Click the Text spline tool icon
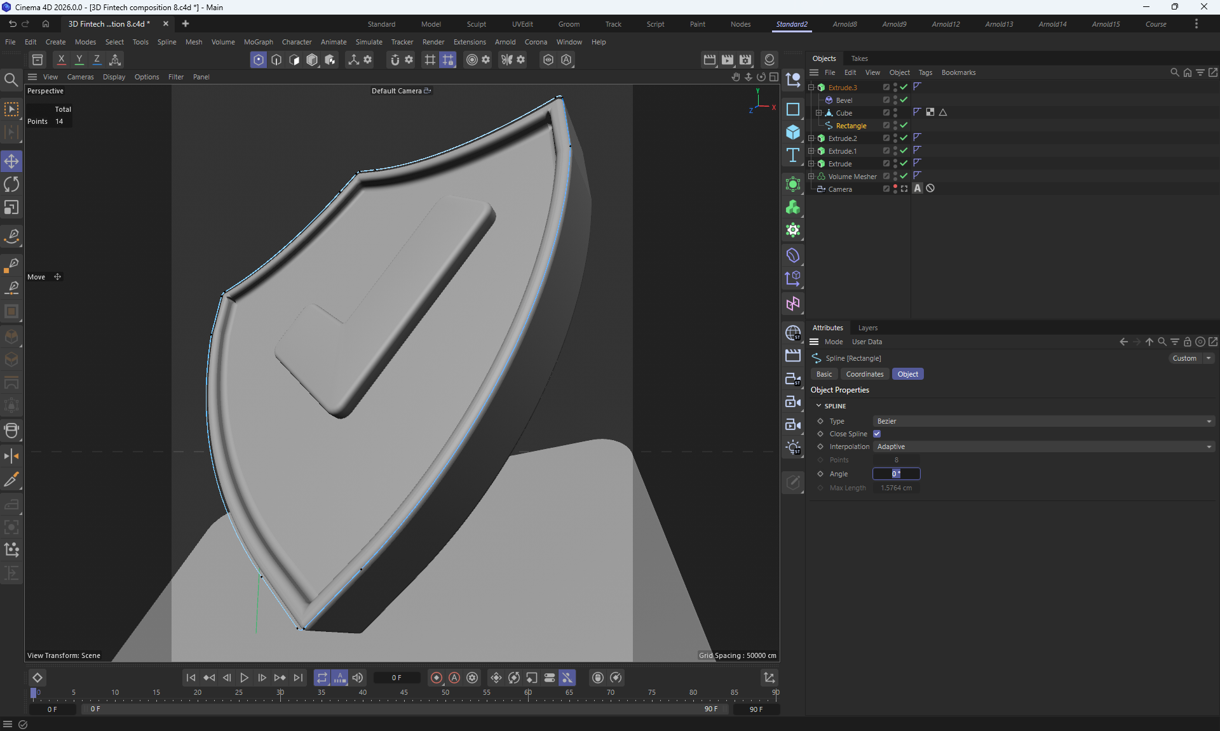 [x=793, y=156]
